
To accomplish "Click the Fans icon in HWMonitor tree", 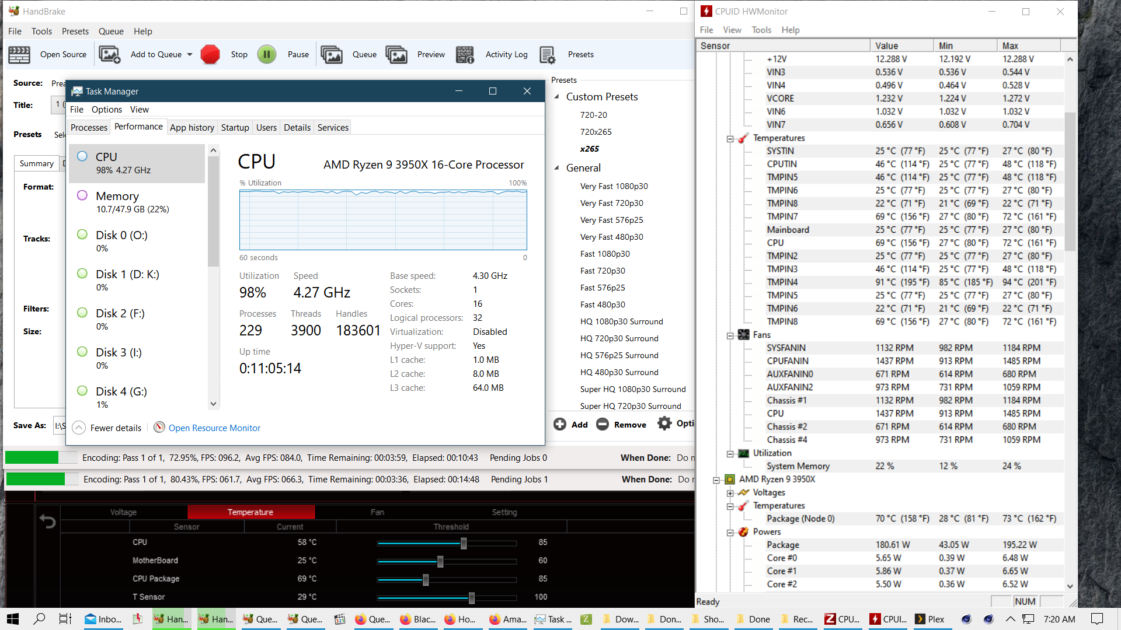I will point(744,335).
